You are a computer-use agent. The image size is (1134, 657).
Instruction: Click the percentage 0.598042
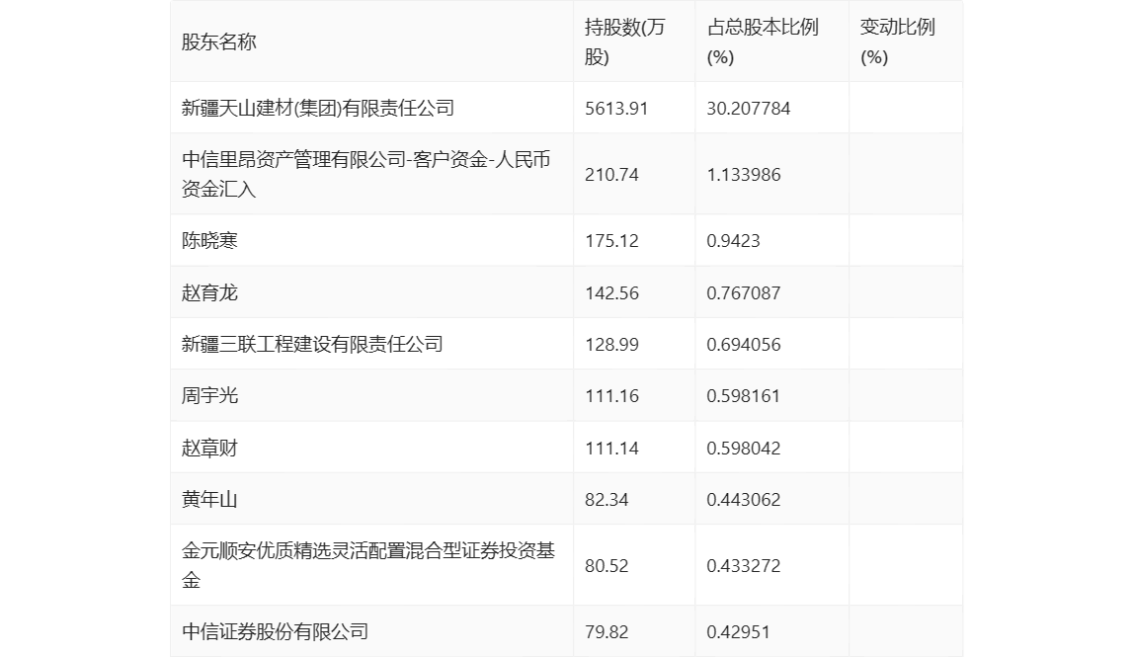pos(744,449)
